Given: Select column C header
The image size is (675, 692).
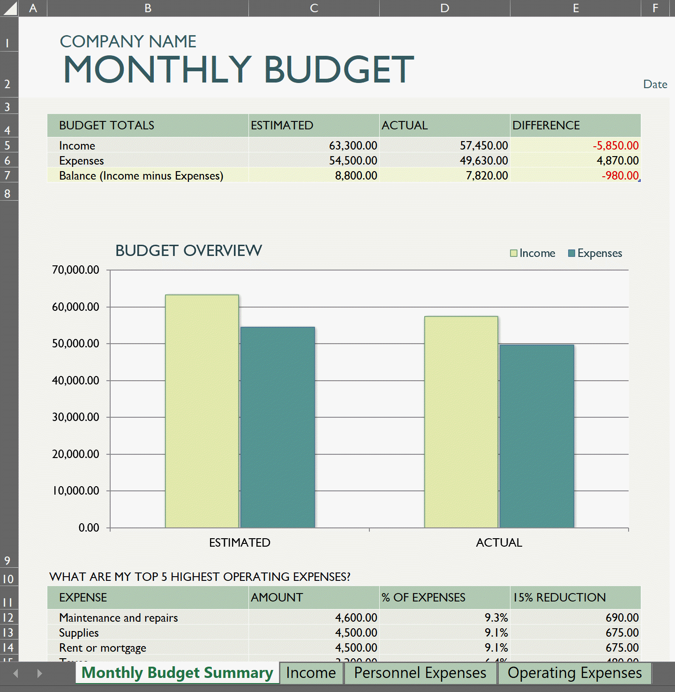Looking at the screenshot, I should tap(314, 8).
